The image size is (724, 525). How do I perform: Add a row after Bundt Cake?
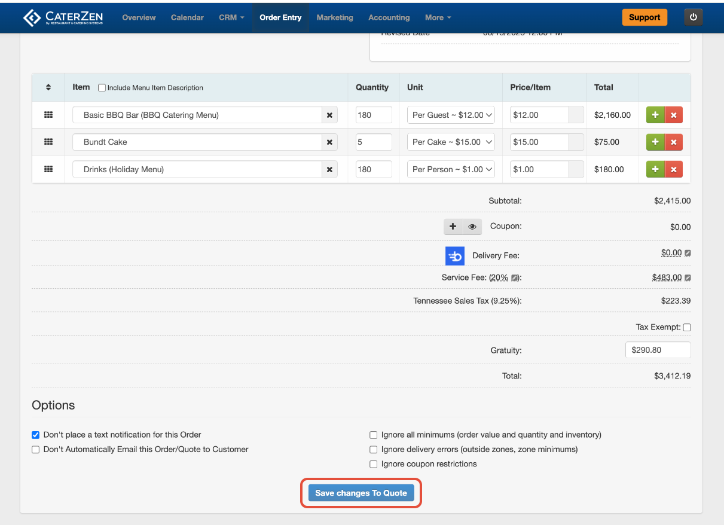pyautogui.click(x=655, y=142)
